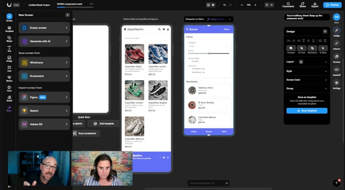345x190 pixels.
Task: Import screen from Sketch
Action: click(44, 111)
